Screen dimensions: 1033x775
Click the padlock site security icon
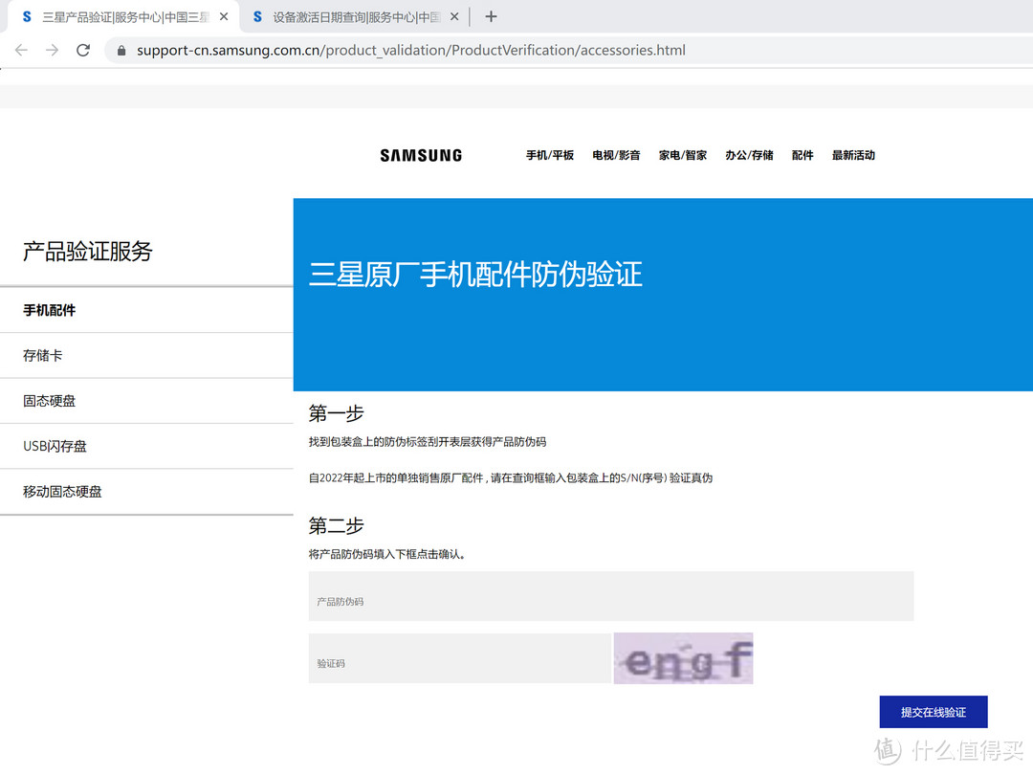tap(121, 50)
